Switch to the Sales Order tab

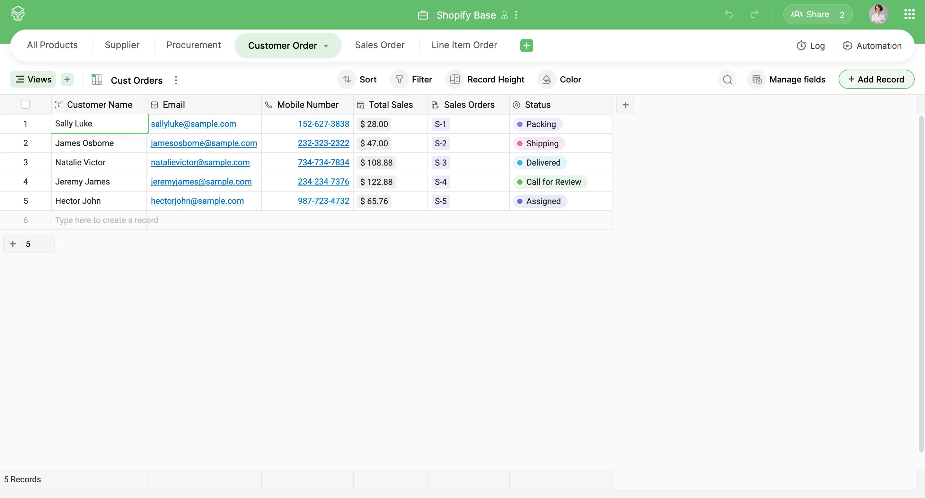380,45
